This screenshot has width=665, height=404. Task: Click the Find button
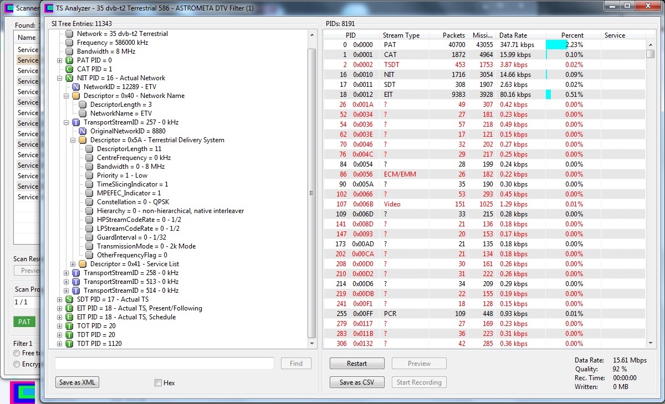pyautogui.click(x=296, y=363)
